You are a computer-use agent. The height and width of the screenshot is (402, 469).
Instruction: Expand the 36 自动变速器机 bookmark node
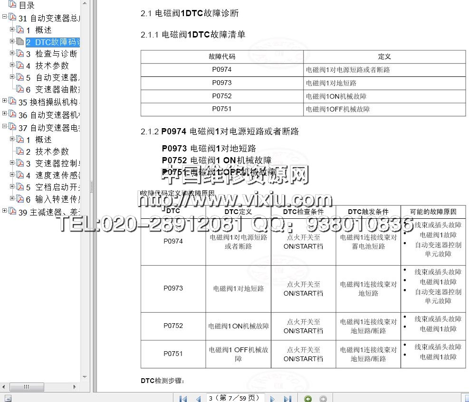tap(5, 114)
